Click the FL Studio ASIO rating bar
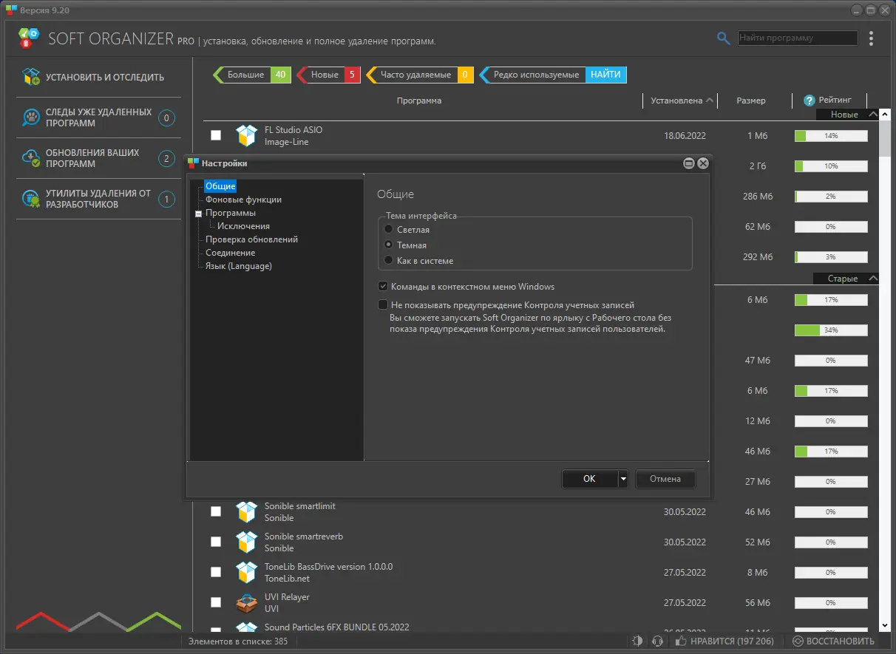The height and width of the screenshot is (654, 896). [831, 136]
